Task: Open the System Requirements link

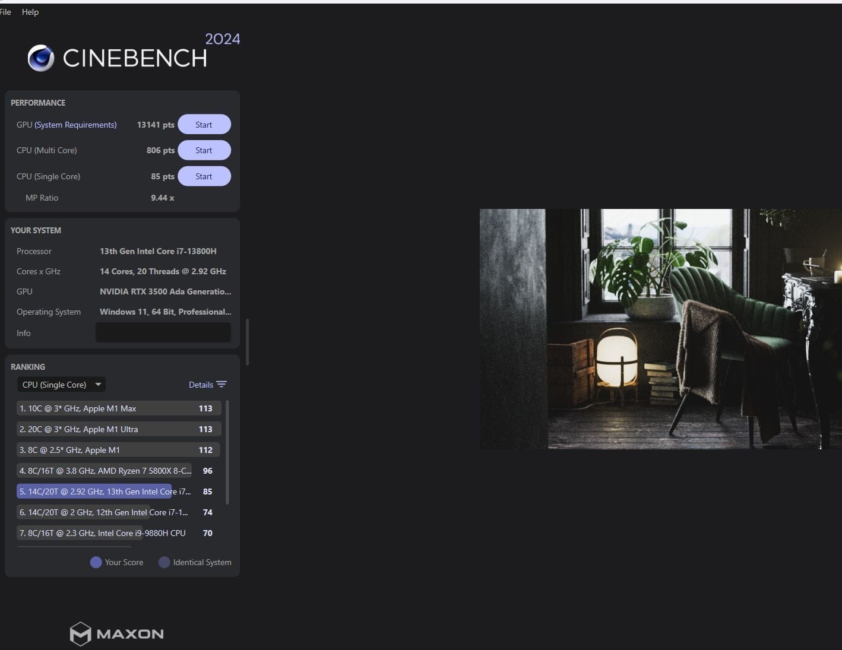Action: click(x=75, y=125)
